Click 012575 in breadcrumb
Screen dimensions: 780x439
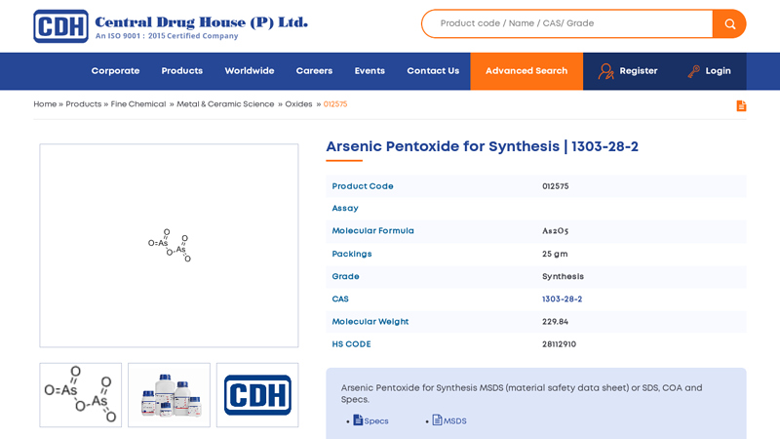[335, 104]
